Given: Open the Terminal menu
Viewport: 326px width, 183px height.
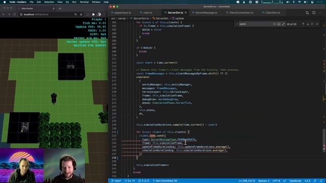Looking at the screenshot, I should click(84, 2).
